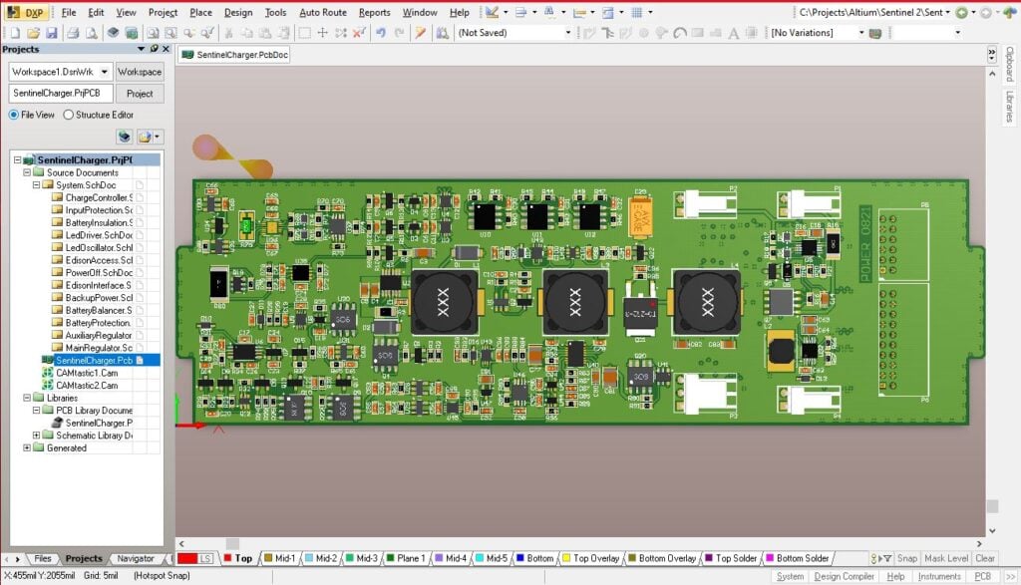Select the Place String 'A' tool
This screenshot has height=585, width=1021.
[x=733, y=33]
